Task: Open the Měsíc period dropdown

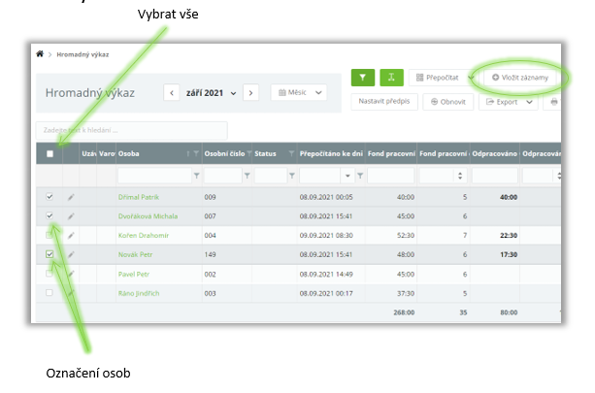Action: point(298,93)
